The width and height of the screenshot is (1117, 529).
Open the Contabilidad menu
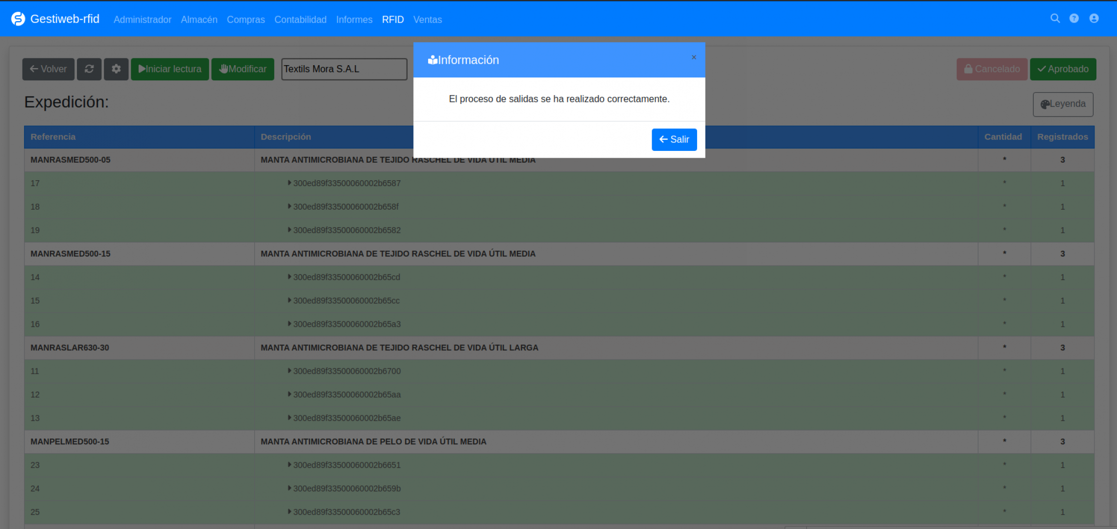pos(300,20)
